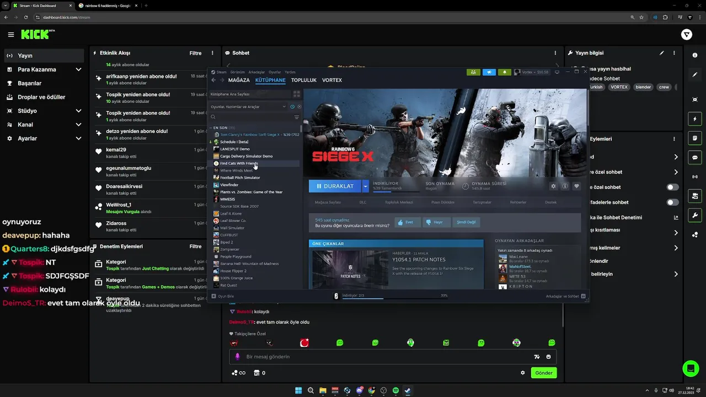Viewport: 706px width, 397px height.
Task: Open Spotify in Windows taskbar
Action: (395, 390)
